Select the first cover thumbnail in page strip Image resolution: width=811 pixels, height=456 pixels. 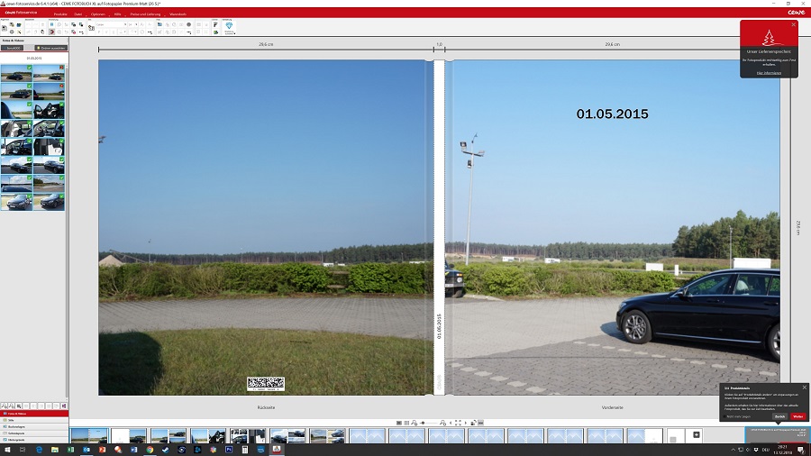coord(89,435)
